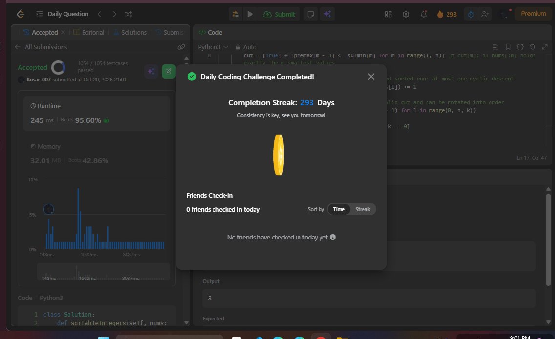Sort friends check-in by Streak

363,209
